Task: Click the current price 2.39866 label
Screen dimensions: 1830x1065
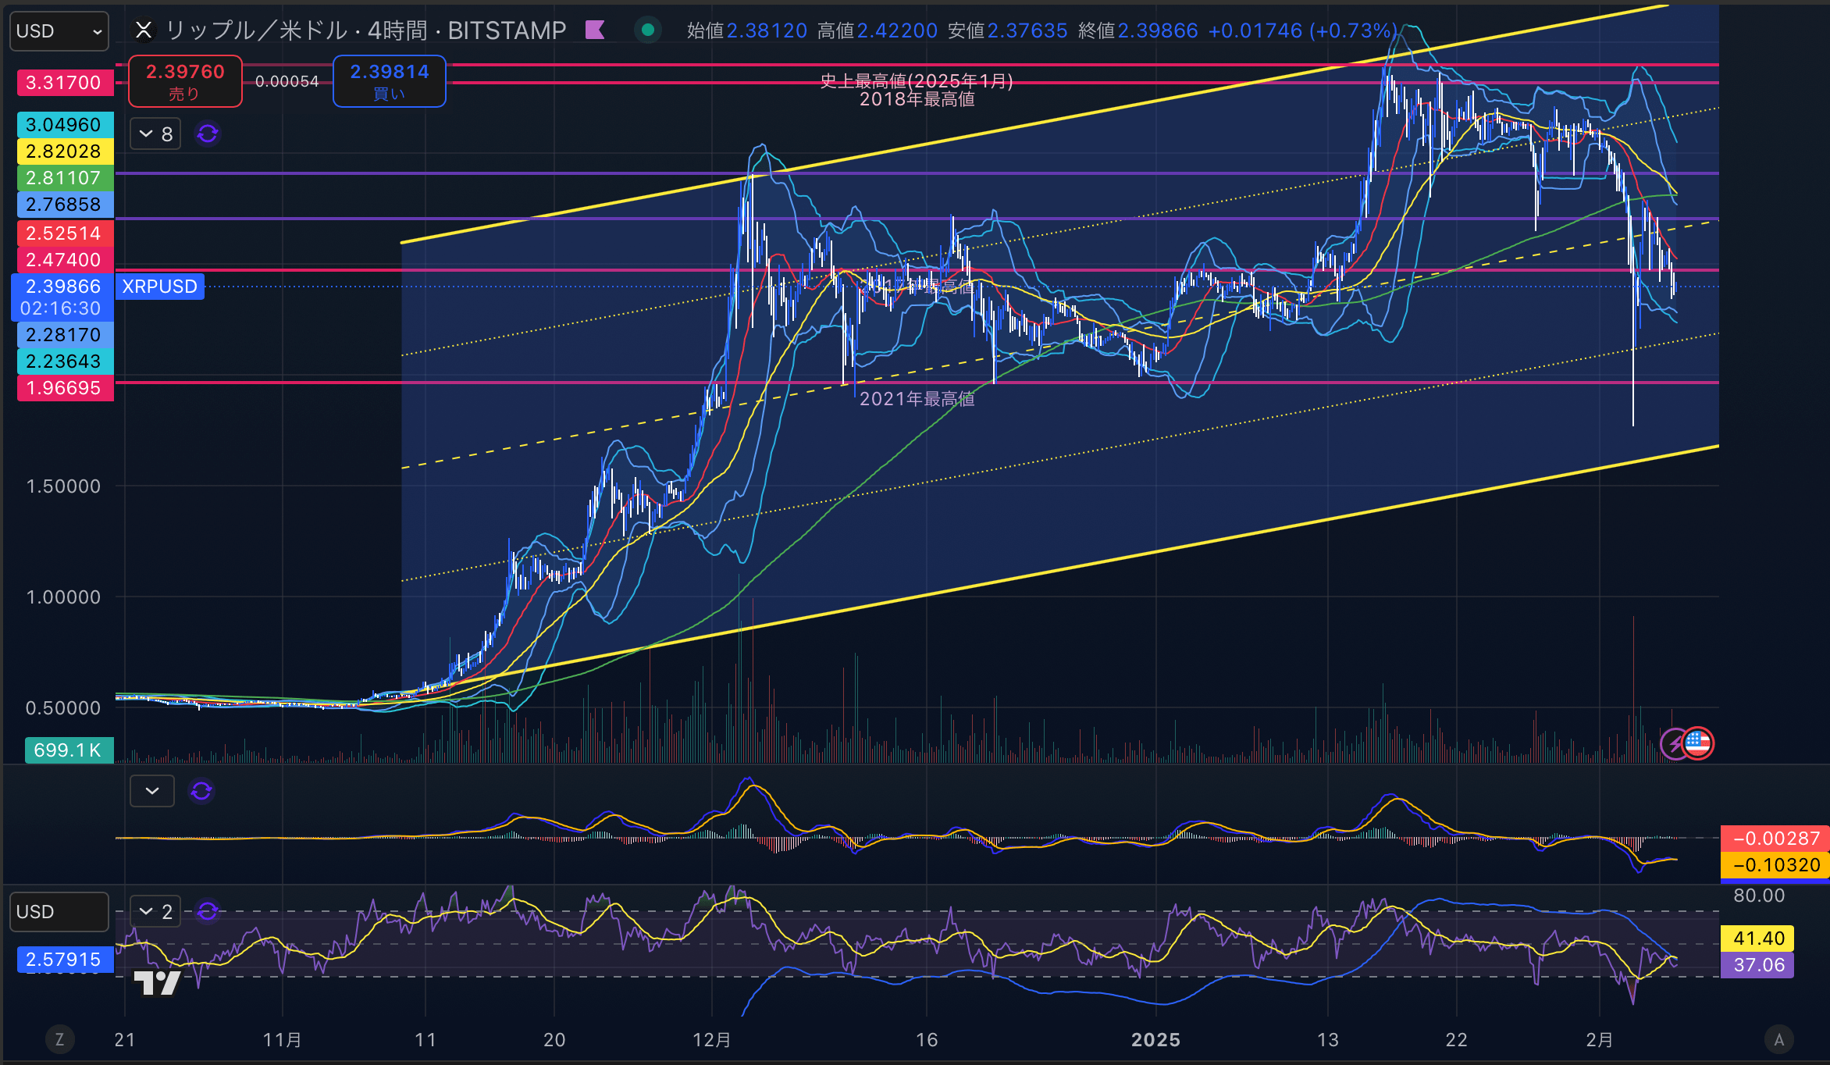Action: (x=62, y=297)
